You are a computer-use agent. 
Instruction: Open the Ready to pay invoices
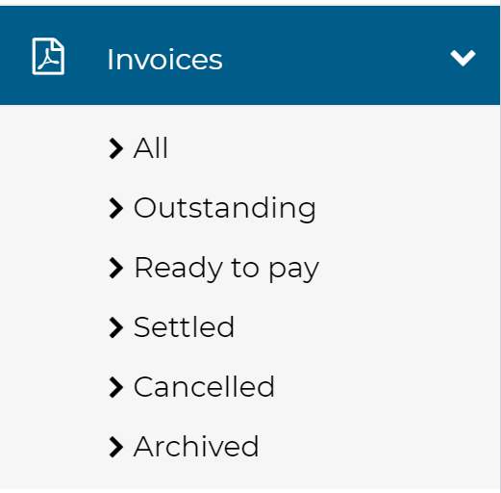(226, 269)
